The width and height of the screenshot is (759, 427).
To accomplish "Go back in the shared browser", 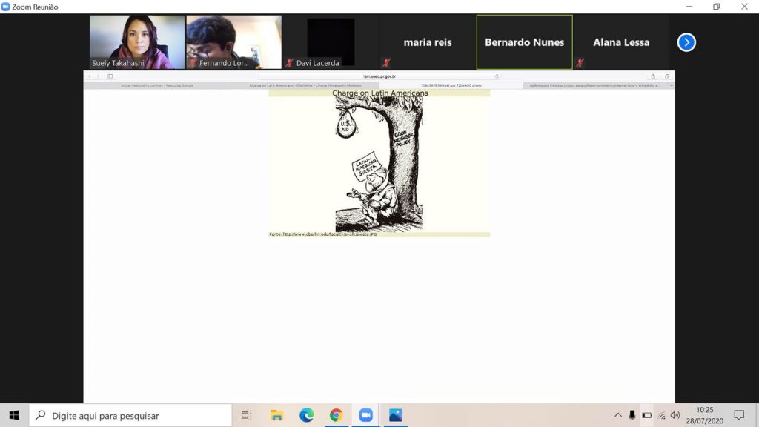I will point(90,76).
